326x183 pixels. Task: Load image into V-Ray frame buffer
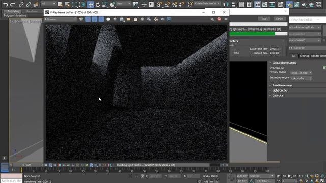coord(128,19)
